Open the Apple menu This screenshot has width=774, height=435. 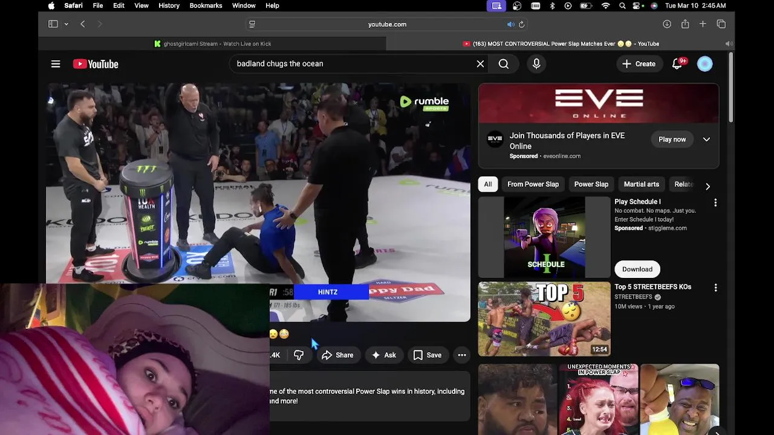pyautogui.click(x=51, y=5)
